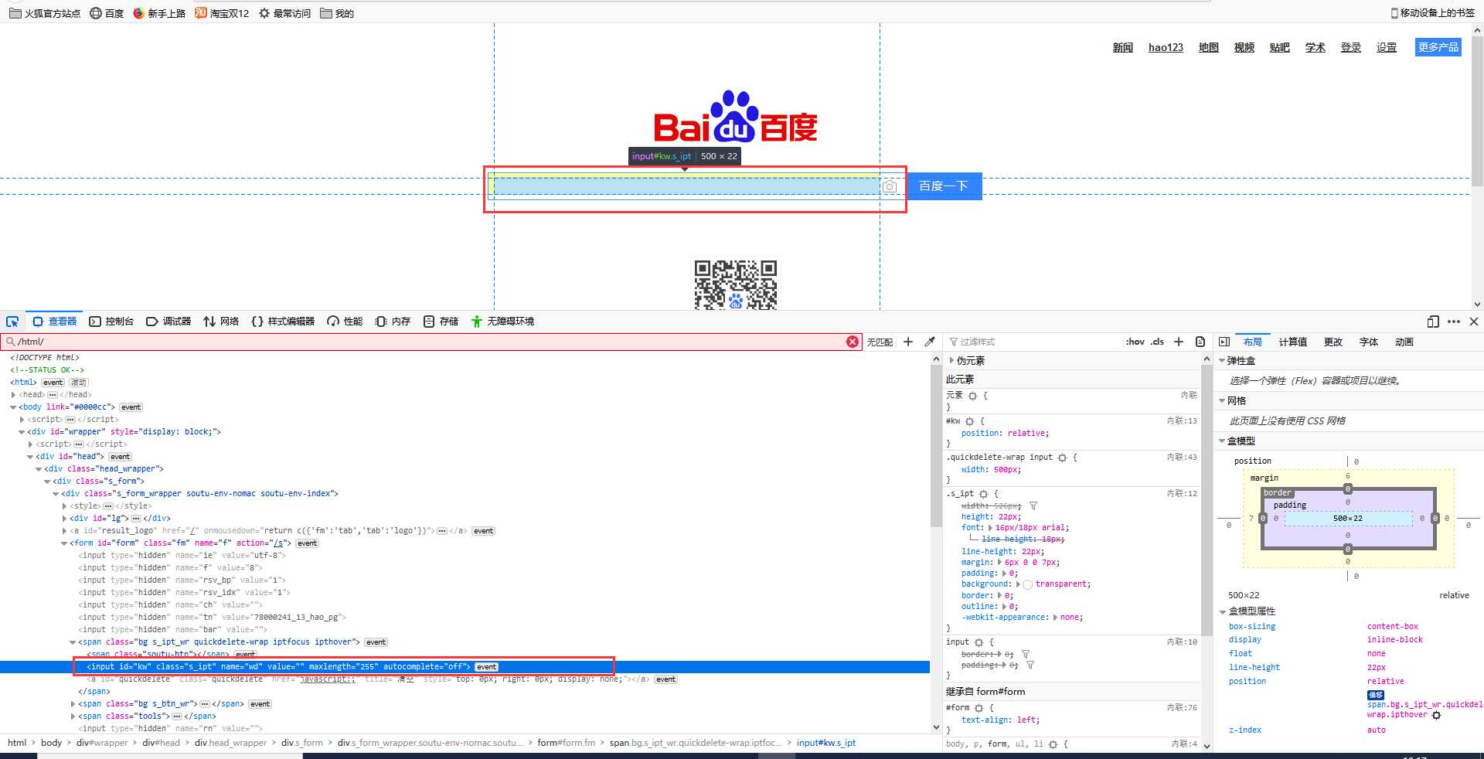
Task: Open the 存储 storage tab
Action: tap(441, 322)
